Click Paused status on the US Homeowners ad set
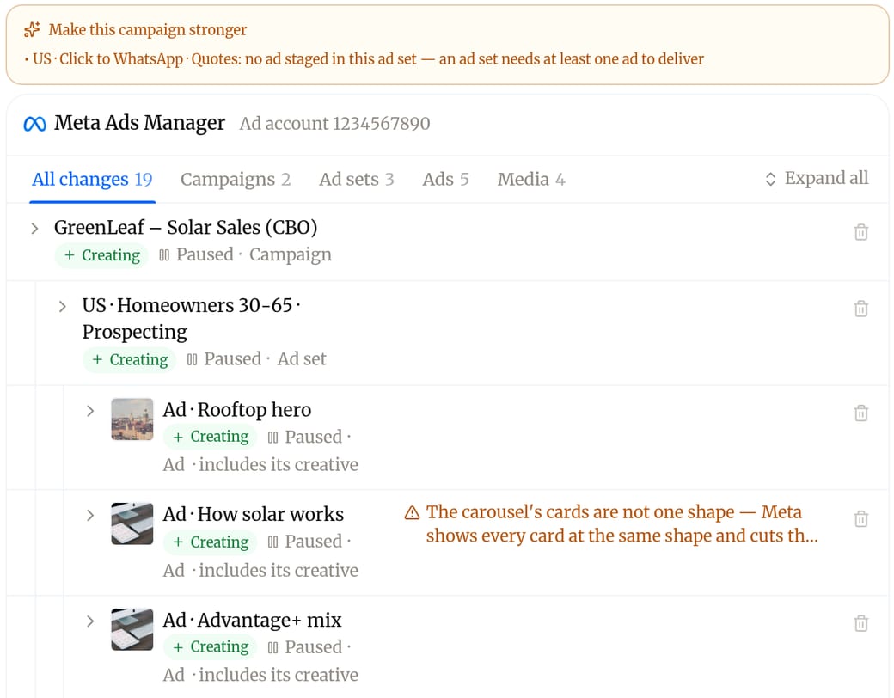 [233, 358]
